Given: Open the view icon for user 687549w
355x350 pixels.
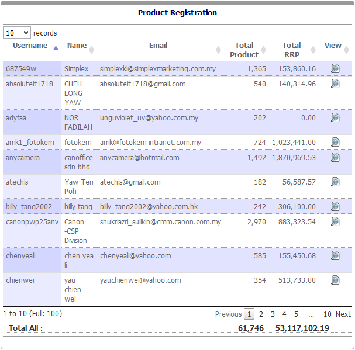Looking at the screenshot, I should (335, 69).
